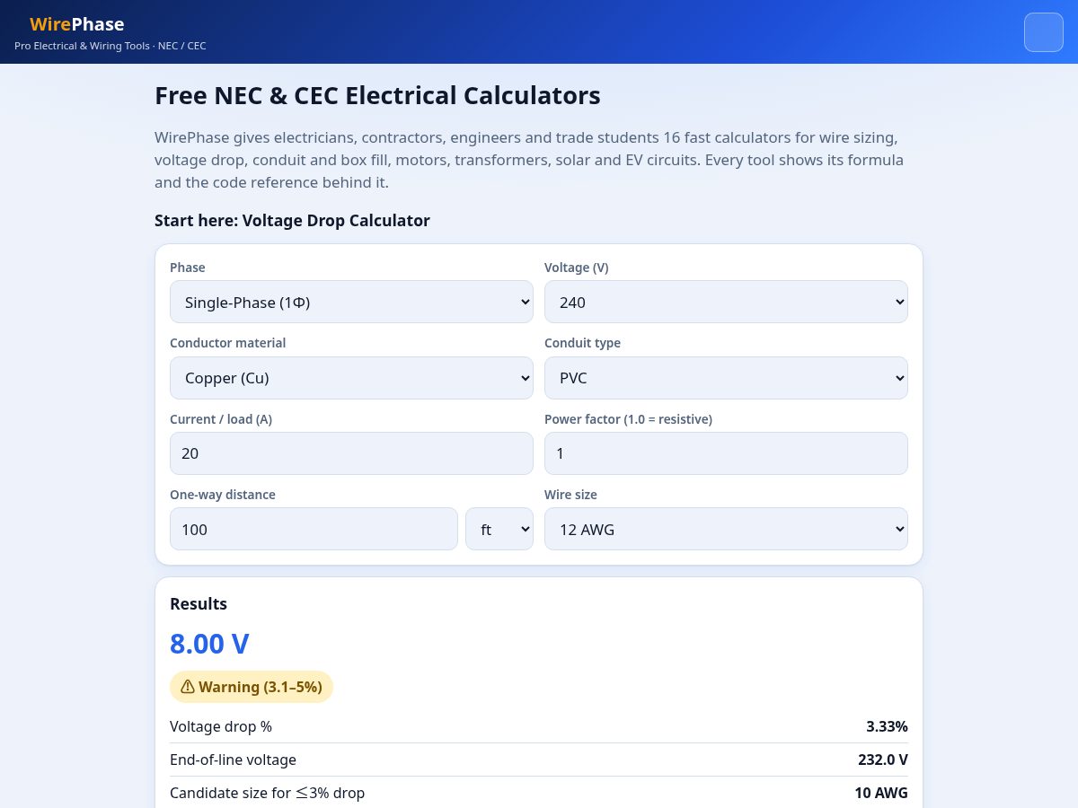Select the End-of-line voltage row
The height and width of the screenshot is (808, 1078).
(x=539, y=760)
